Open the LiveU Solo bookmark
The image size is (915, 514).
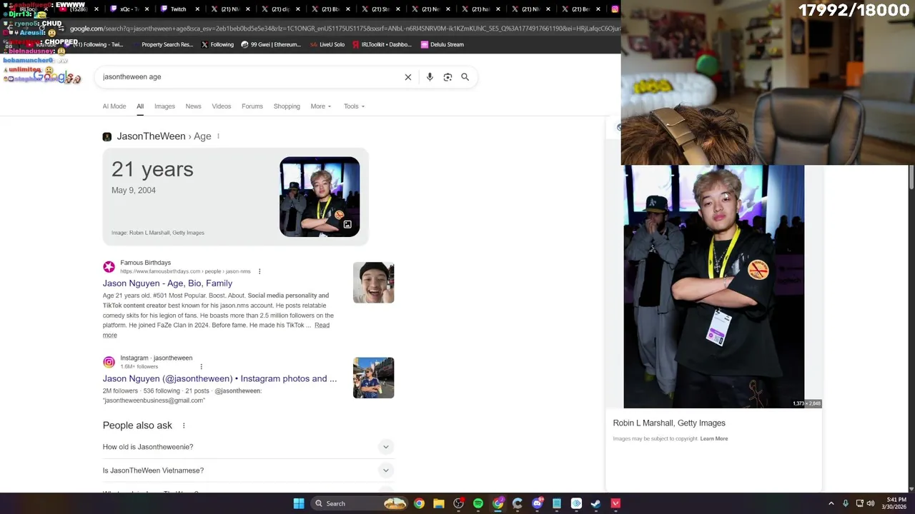click(327, 44)
